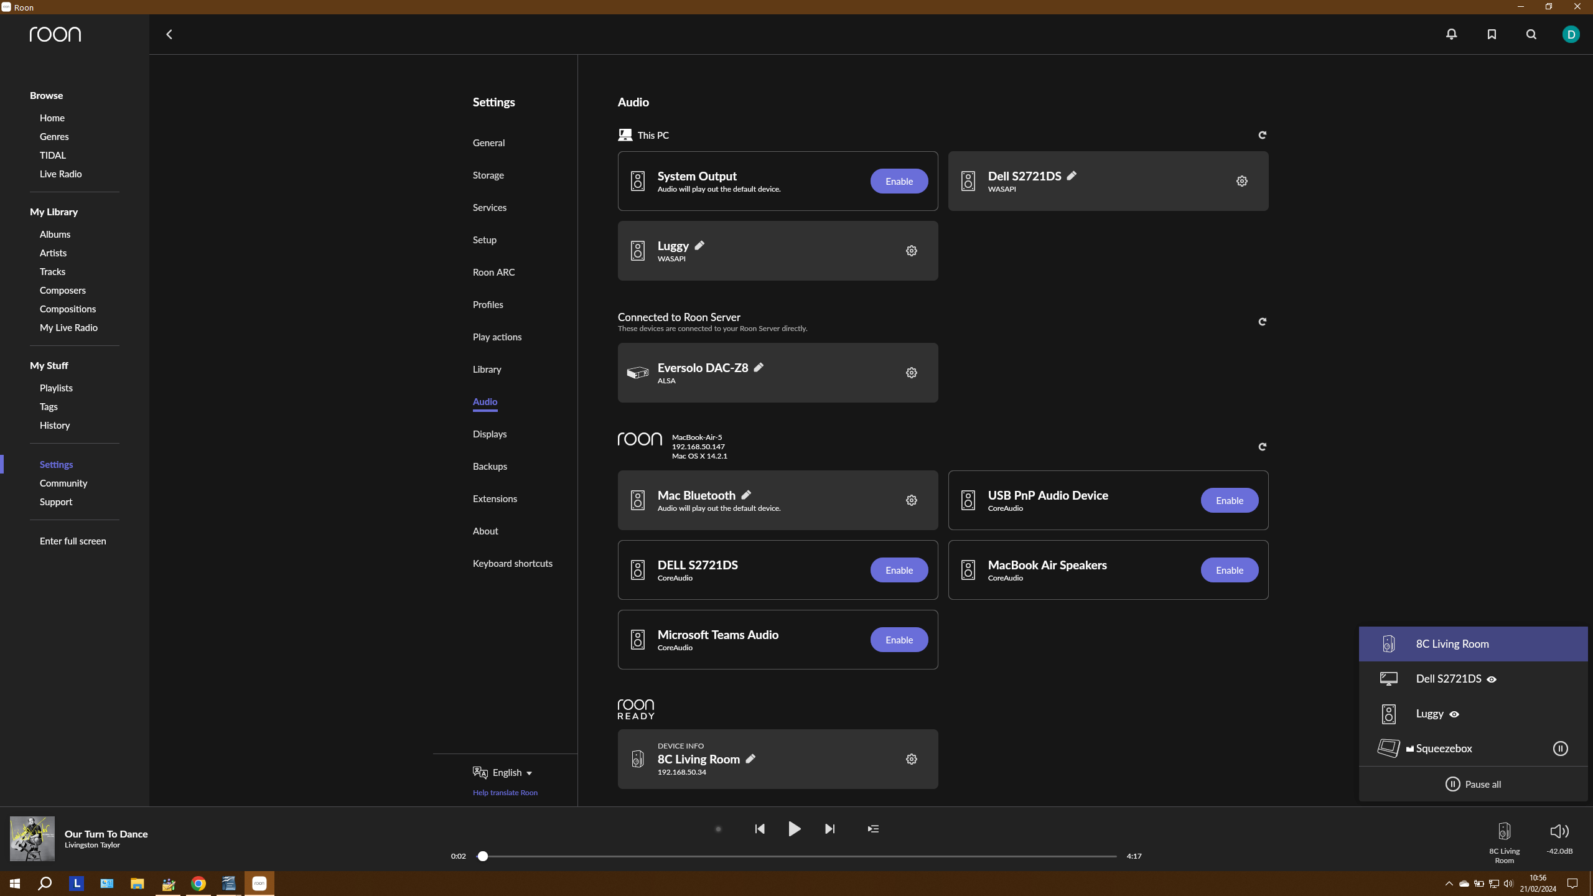The height and width of the screenshot is (896, 1593).
Task: Open notifications bell icon
Action: (1451, 34)
